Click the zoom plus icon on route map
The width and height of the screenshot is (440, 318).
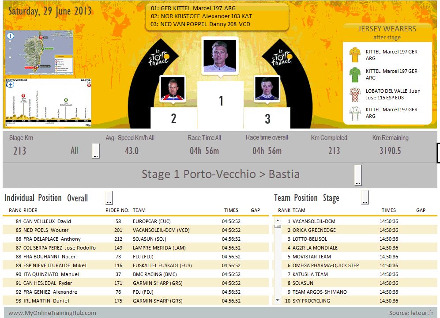[x=10, y=36]
